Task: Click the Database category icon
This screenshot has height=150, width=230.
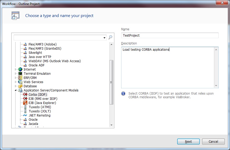Action: click(20, 86)
